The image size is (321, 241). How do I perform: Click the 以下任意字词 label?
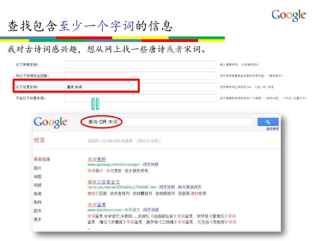[x=27, y=87]
